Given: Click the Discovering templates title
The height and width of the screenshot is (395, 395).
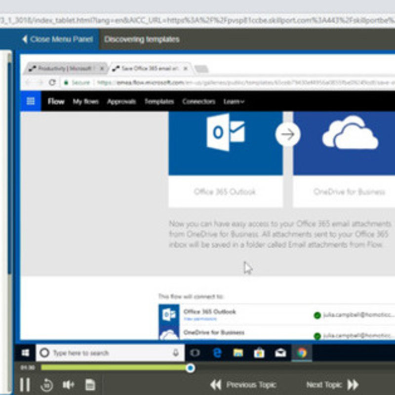Looking at the screenshot, I should [142, 39].
